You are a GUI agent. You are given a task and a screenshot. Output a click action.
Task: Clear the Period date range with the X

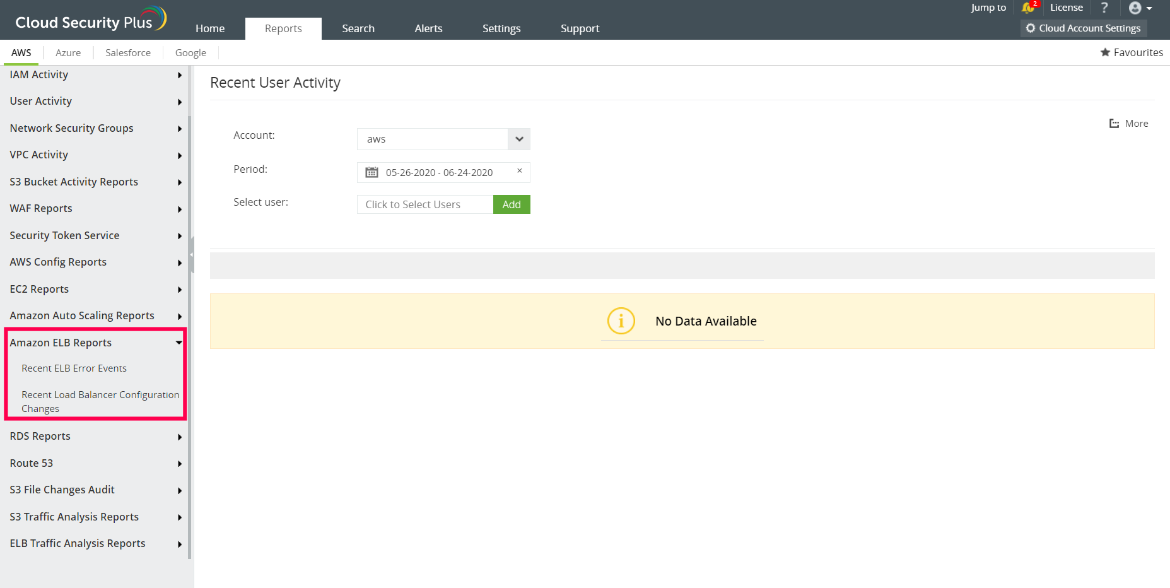pyautogui.click(x=519, y=170)
